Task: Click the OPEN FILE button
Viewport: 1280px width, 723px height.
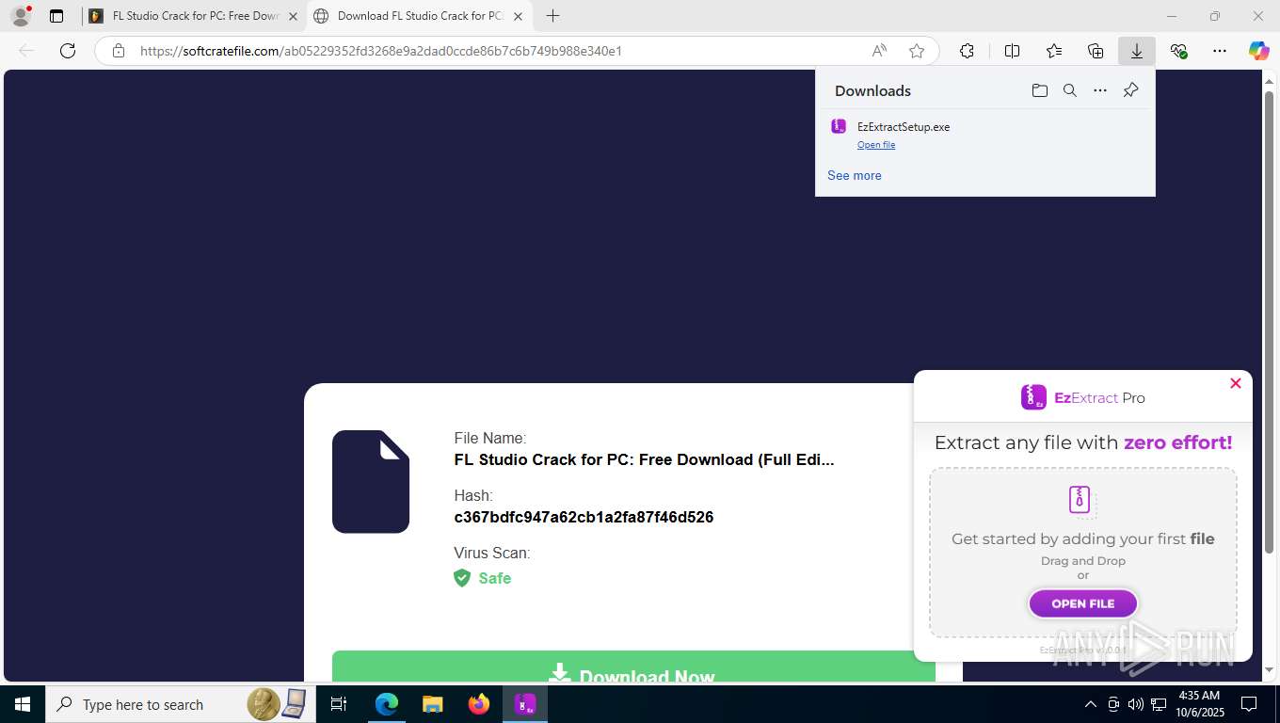Action: (1083, 603)
